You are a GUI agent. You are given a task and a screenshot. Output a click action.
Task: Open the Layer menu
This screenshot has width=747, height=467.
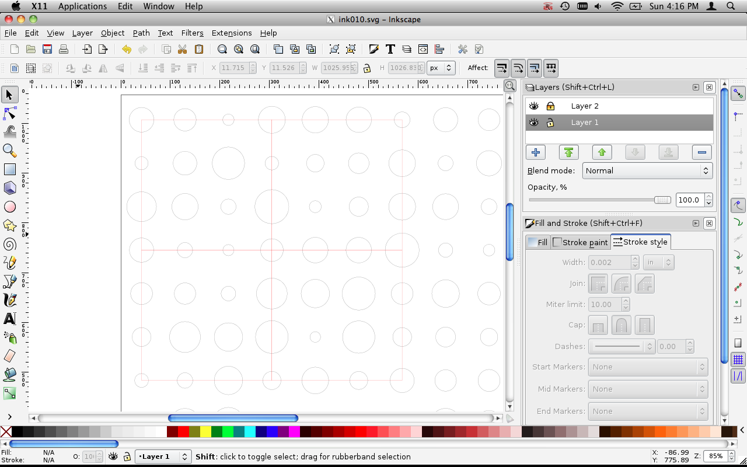point(82,33)
